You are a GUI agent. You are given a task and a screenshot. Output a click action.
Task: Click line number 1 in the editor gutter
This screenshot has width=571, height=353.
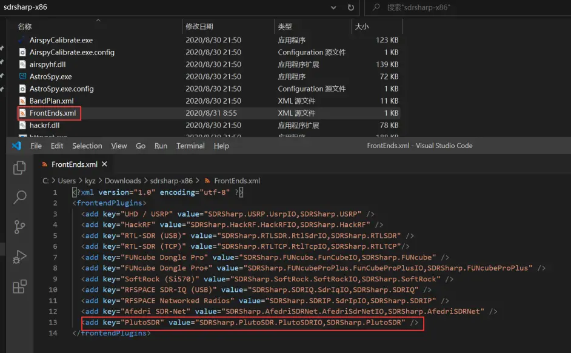[55, 192]
